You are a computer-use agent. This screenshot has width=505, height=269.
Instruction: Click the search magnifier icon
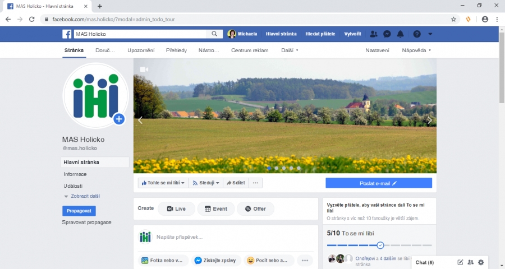coord(214,34)
